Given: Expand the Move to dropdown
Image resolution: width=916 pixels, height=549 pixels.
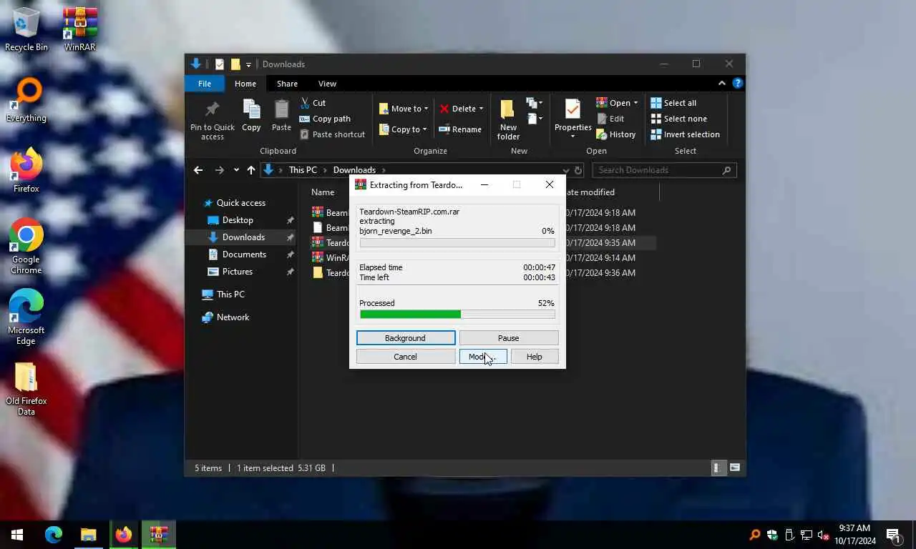Looking at the screenshot, I should pyautogui.click(x=426, y=109).
